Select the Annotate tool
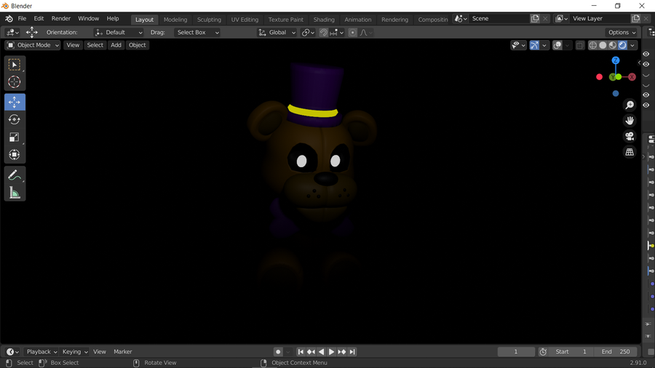The height and width of the screenshot is (368, 655). click(15, 175)
